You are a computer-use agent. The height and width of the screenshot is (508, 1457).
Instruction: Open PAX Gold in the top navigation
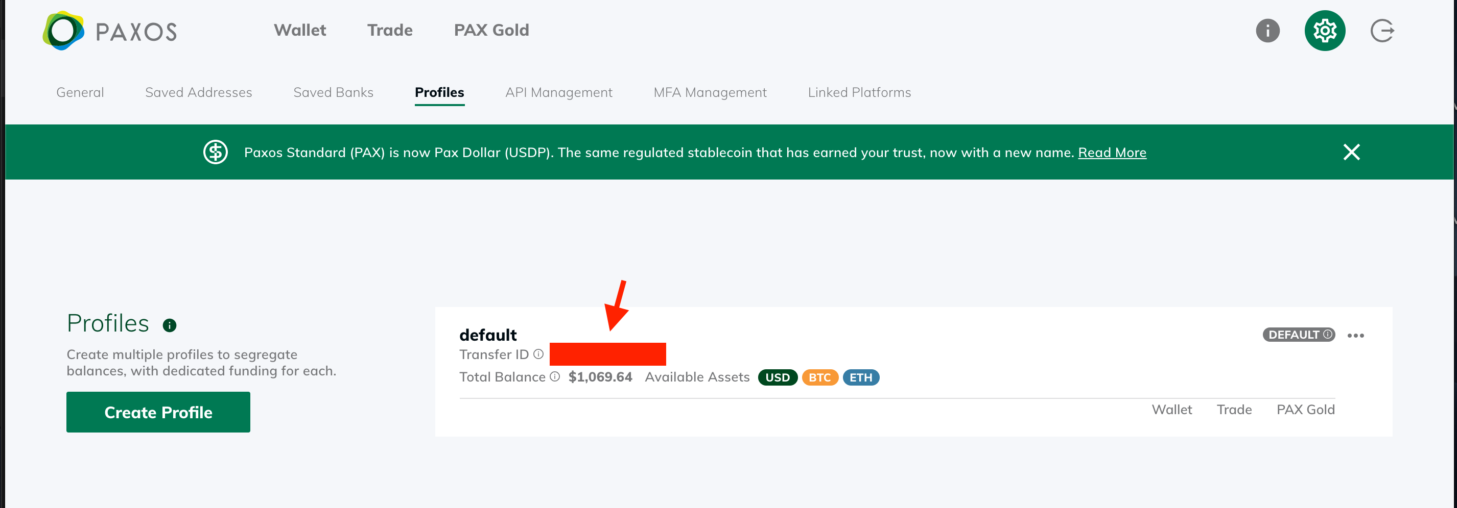coord(491,30)
